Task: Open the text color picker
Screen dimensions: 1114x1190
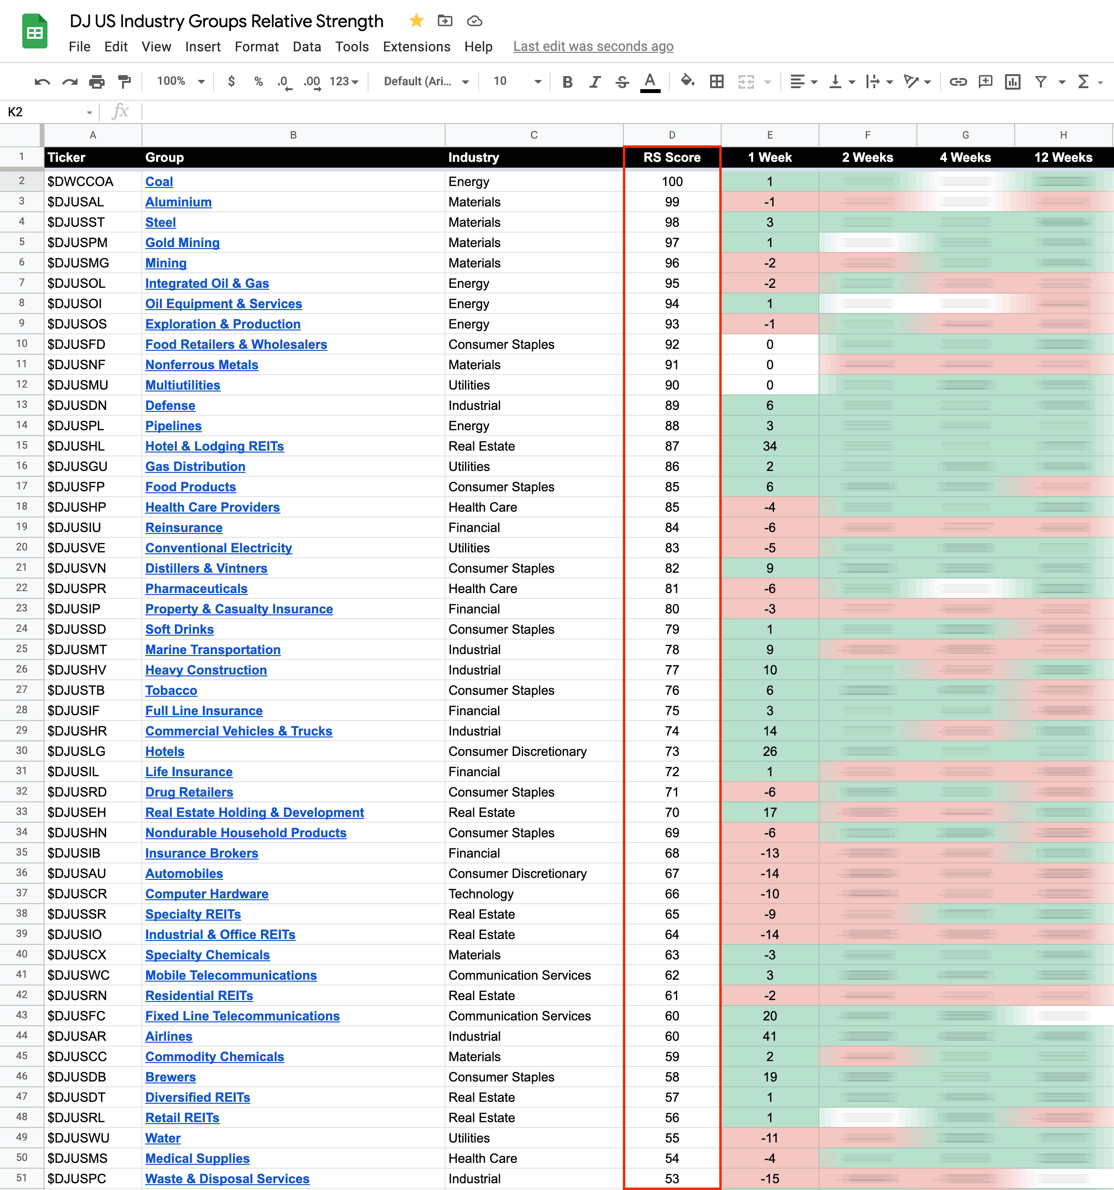Action: tap(650, 82)
